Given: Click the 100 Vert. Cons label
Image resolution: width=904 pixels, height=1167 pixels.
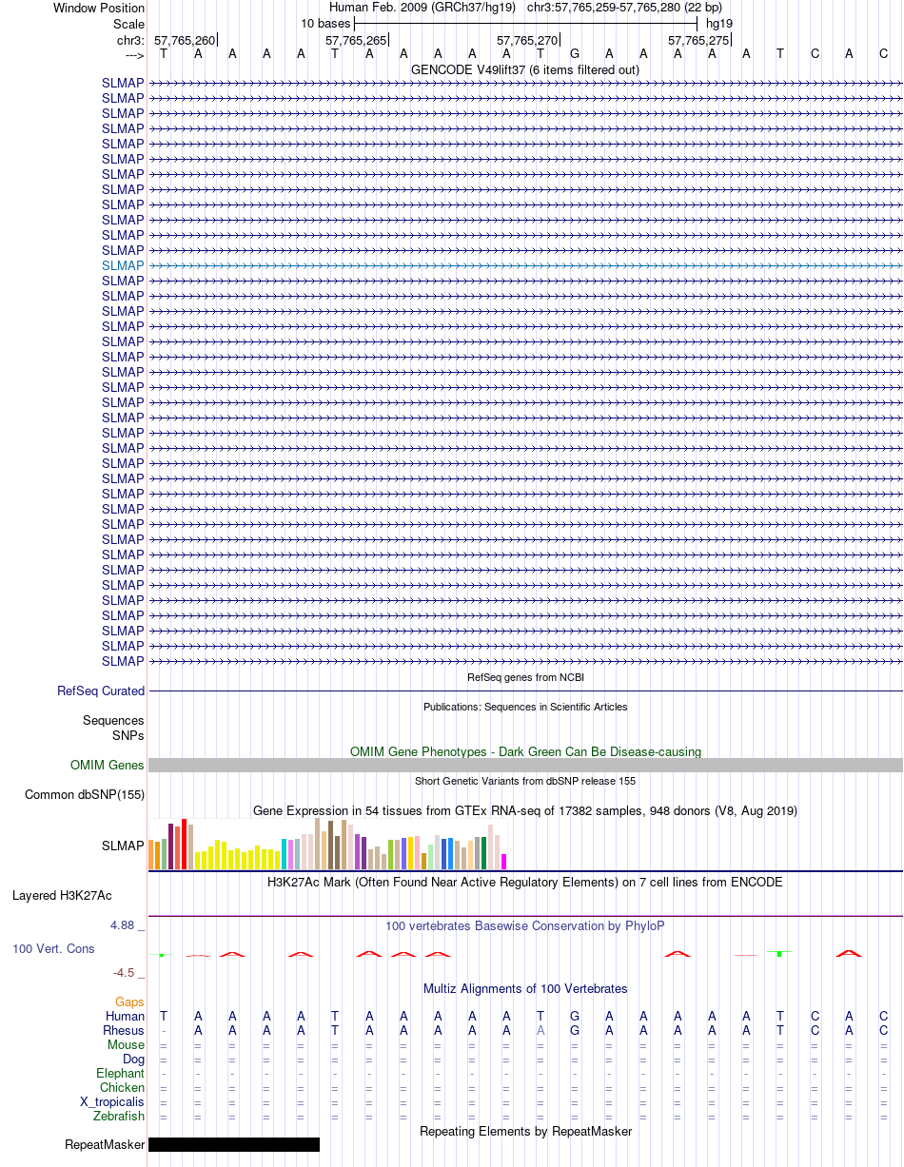Looking at the screenshot, I should click(x=53, y=948).
